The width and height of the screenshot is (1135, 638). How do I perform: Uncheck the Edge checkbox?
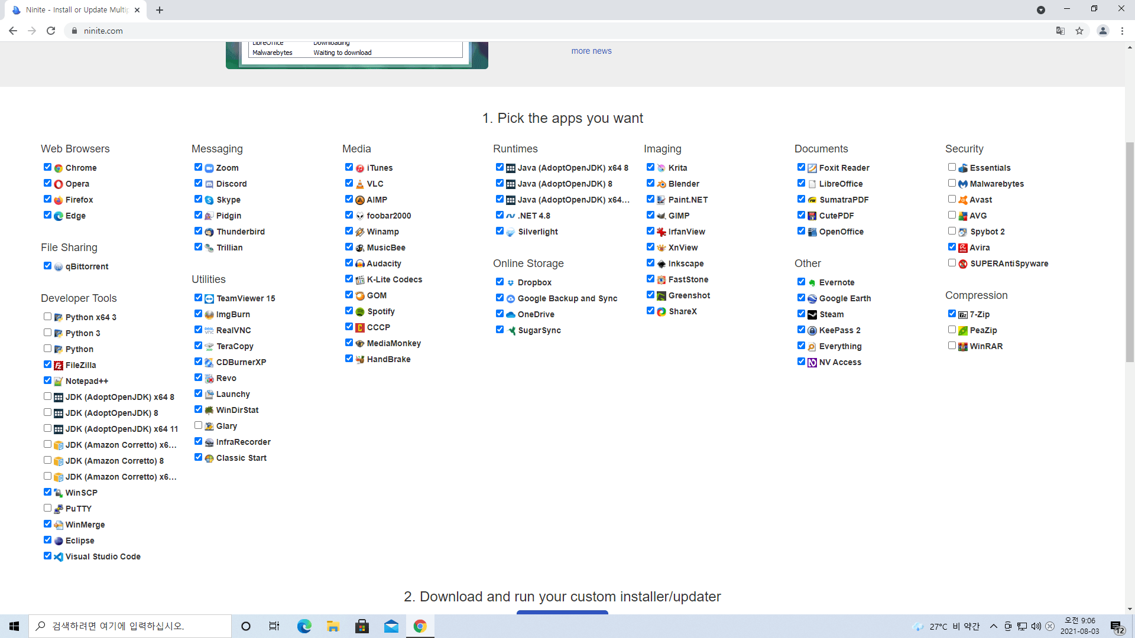(x=47, y=215)
